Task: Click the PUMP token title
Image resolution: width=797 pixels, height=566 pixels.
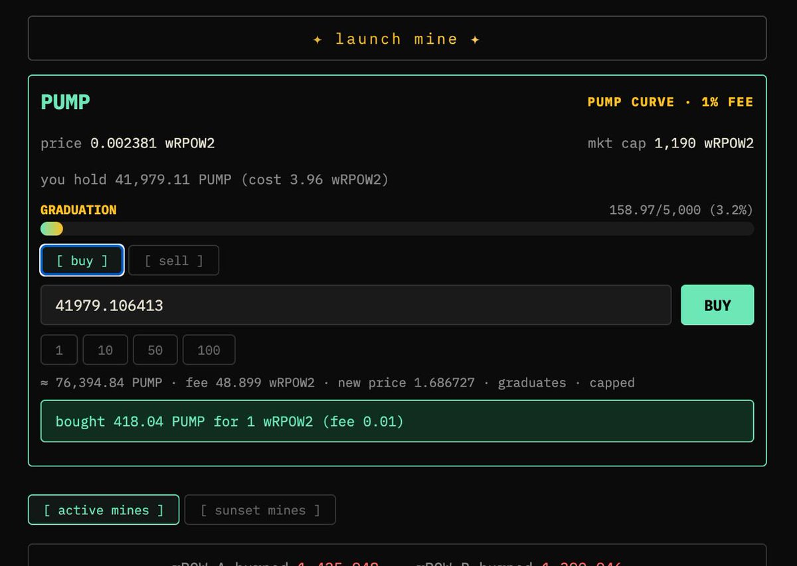Action: pos(65,102)
